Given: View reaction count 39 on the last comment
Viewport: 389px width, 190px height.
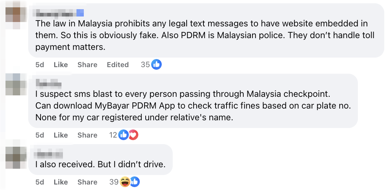Looking at the screenshot, I should [114, 182].
